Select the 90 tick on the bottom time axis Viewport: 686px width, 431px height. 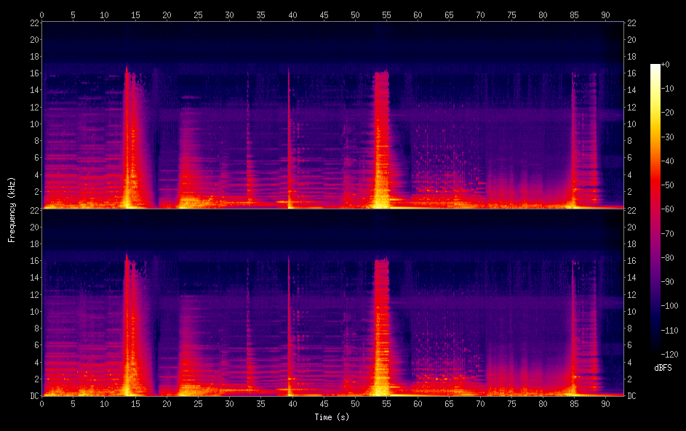(x=605, y=402)
